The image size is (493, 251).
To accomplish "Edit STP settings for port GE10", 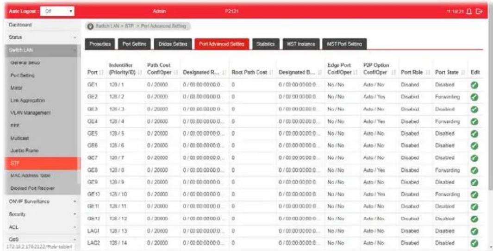I will click(474, 195).
